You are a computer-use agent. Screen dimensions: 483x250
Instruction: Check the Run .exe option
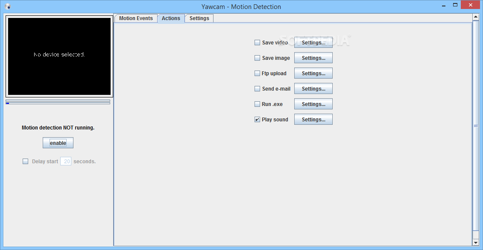point(257,104)
